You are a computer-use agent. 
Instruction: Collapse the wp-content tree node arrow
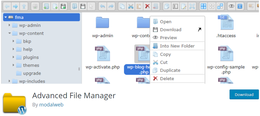10,33
